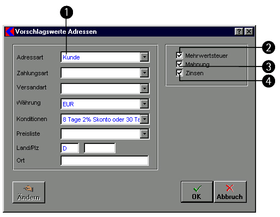Open the Konditionen dropdown arrow

click(x=144, y=119)
